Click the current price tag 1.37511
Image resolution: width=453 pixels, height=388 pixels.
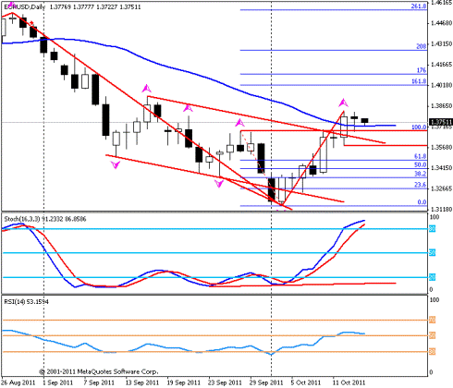coord(441,122)
